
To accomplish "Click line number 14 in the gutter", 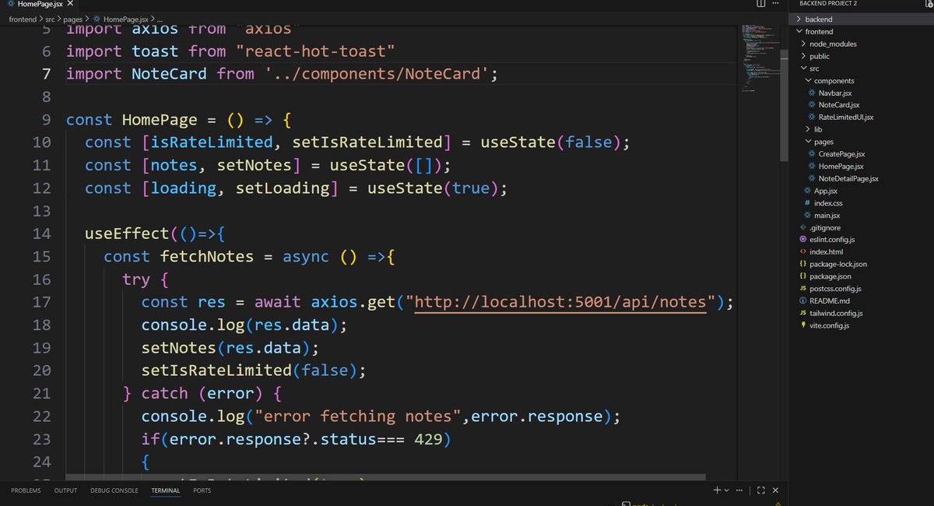I will point(41,234).
